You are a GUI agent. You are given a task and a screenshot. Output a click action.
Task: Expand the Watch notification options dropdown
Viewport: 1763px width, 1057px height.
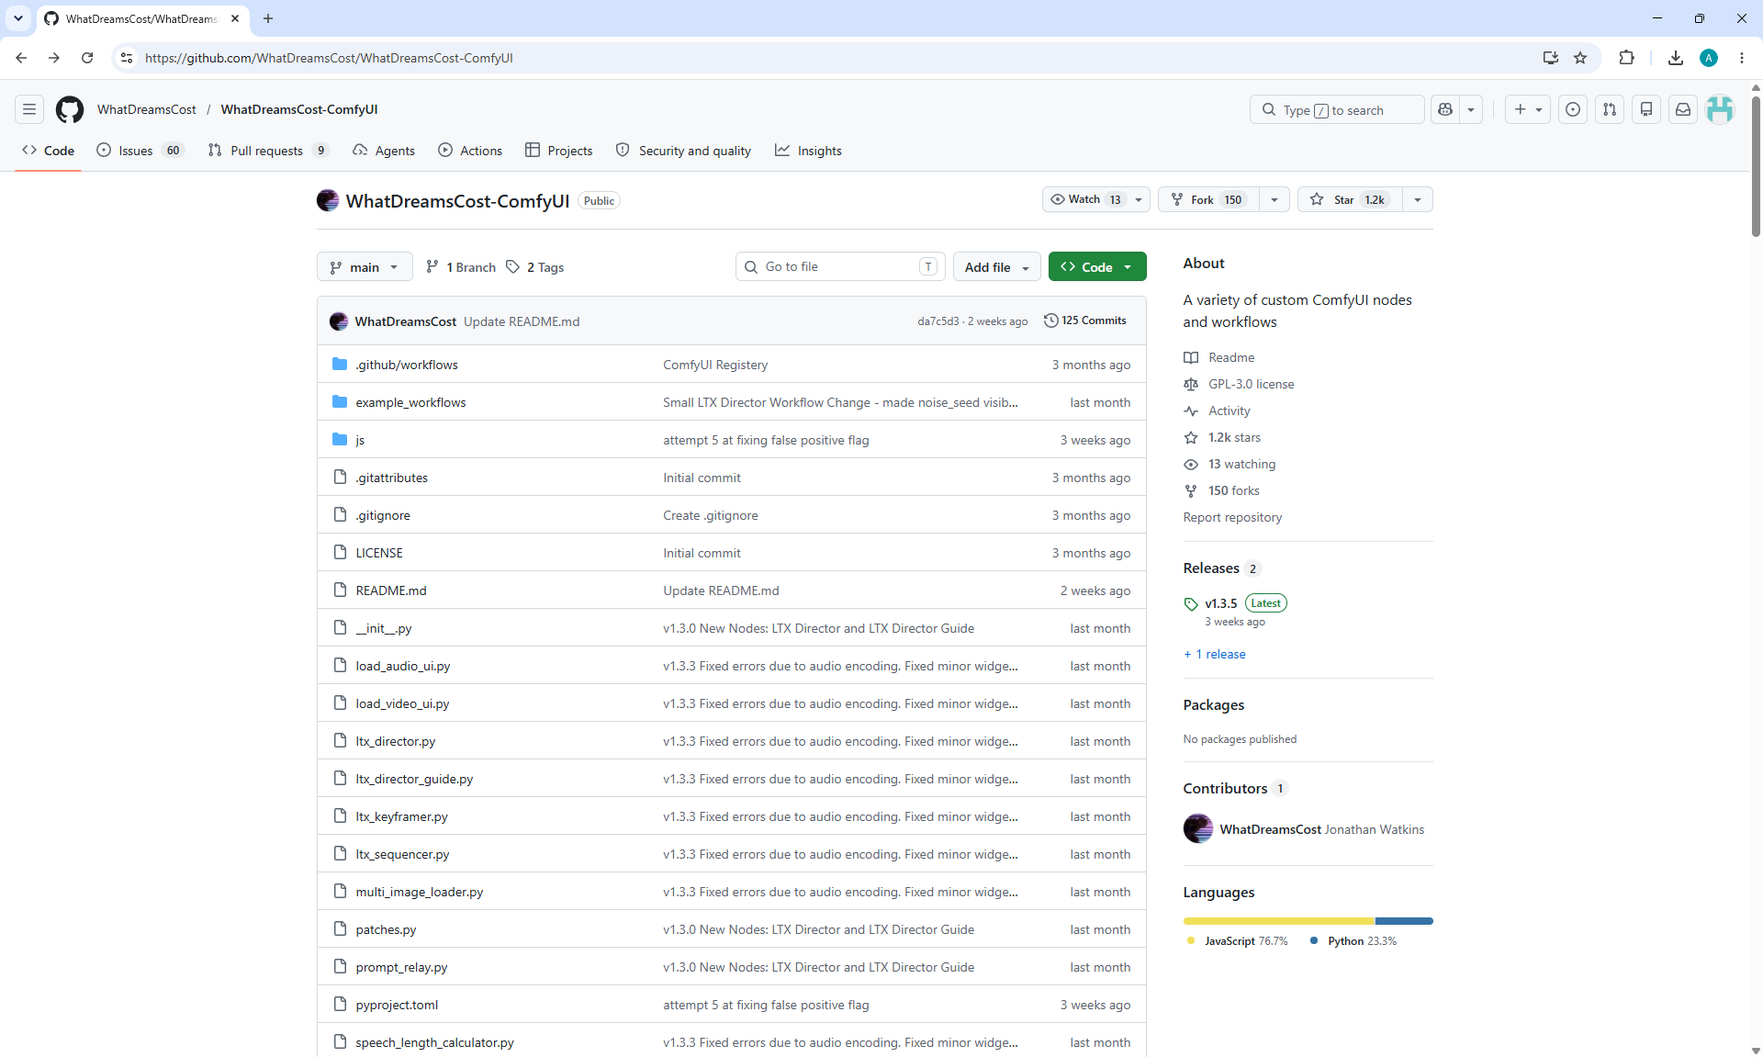[1139, 199]
